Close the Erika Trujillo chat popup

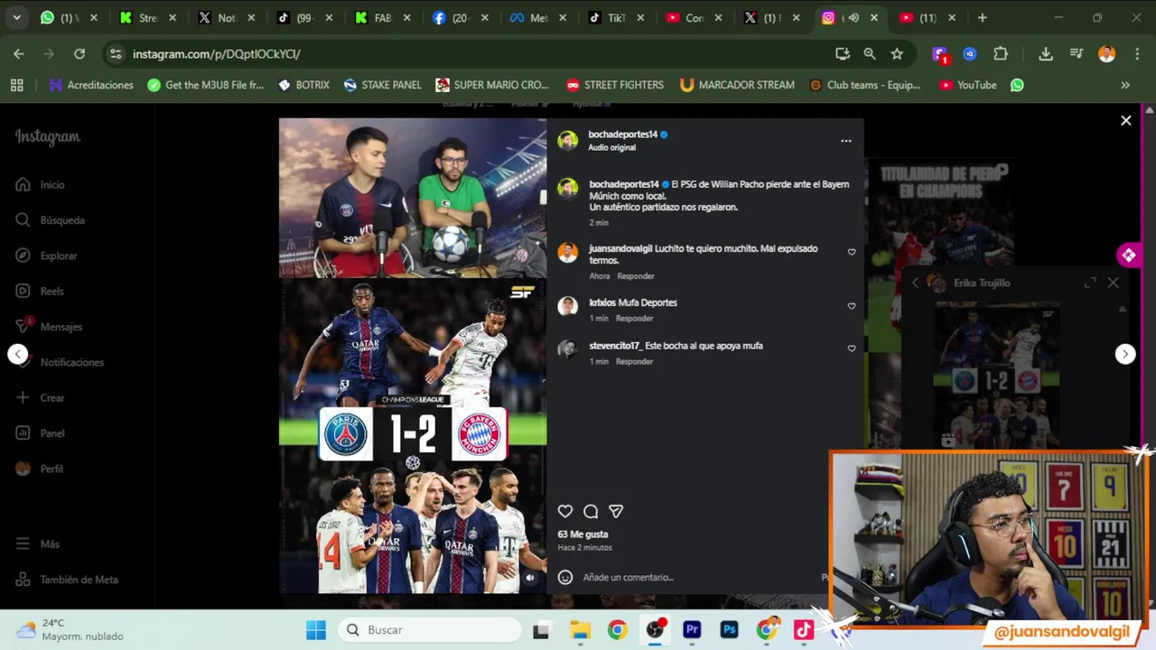(1113, 283)
